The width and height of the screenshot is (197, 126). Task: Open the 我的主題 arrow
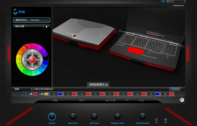click(x=47, y=27)
